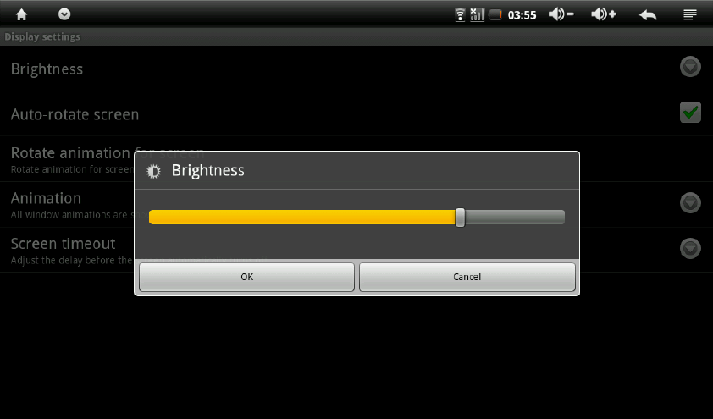Tap the Wi-Fi signal status icon
This screenshot has width=713, height=419.
tap(460, 15)
